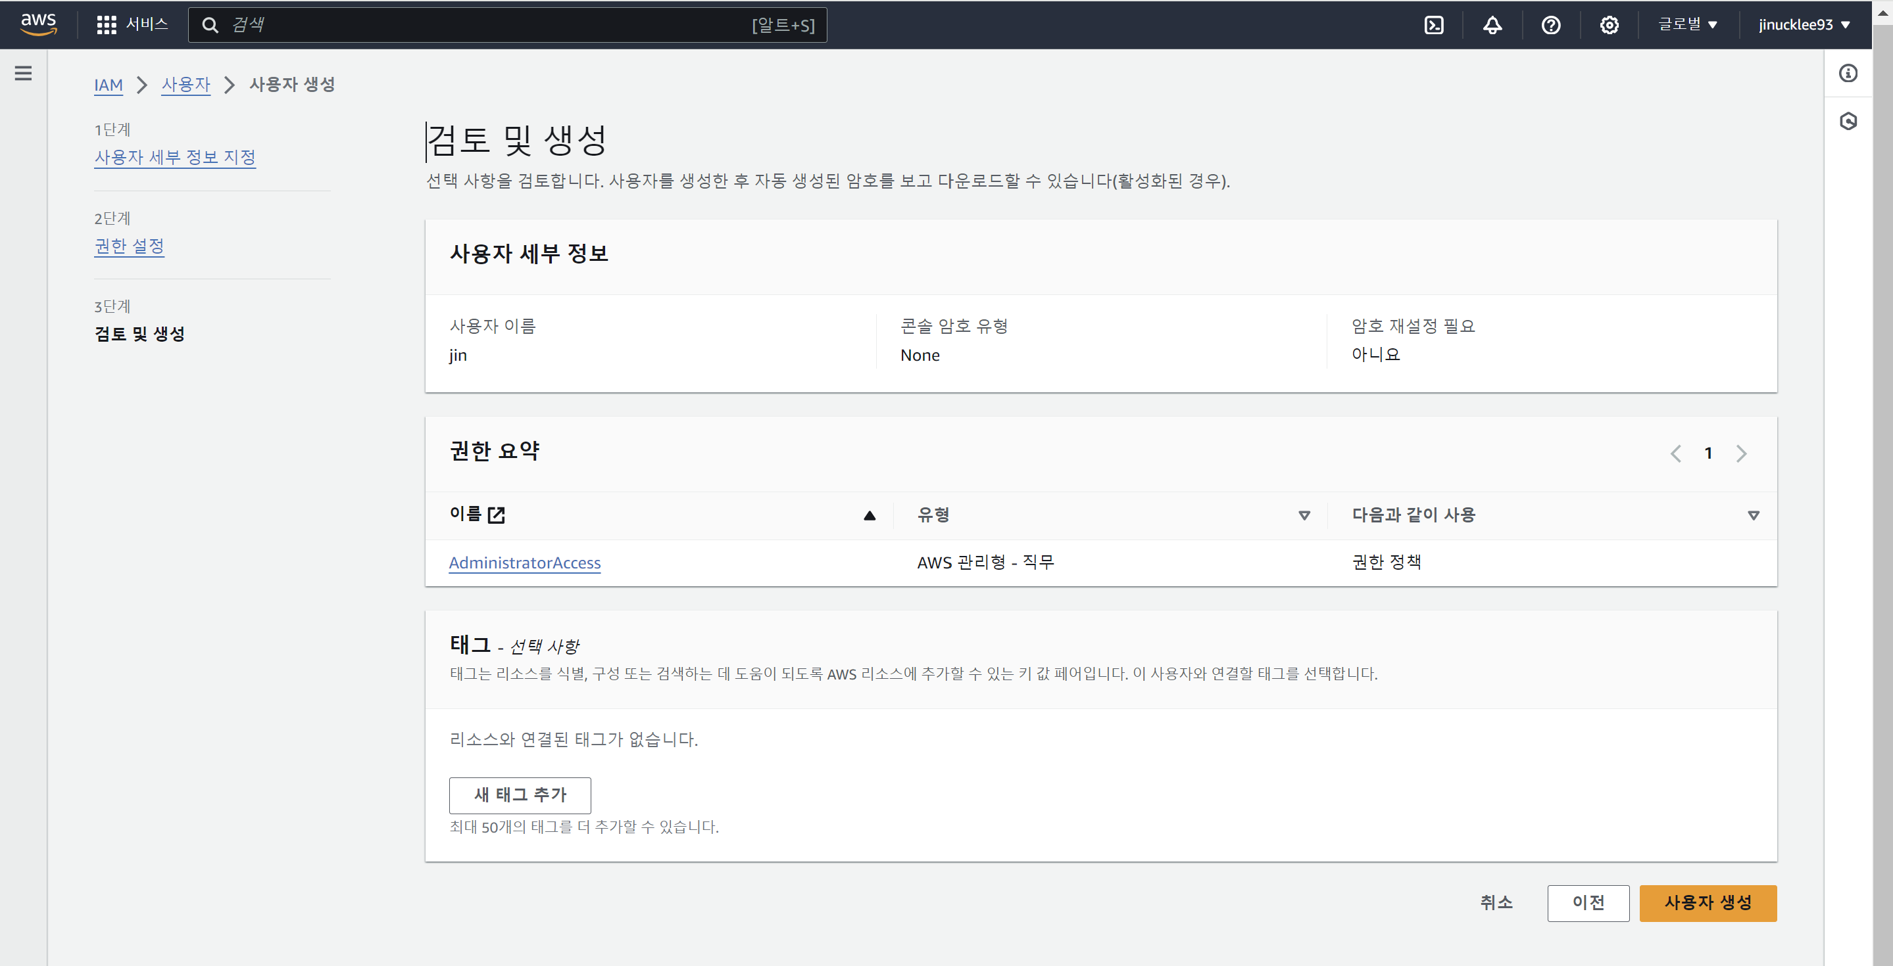The width and height of the screenshot is (1893, 966).
Task: Select the password reset value '아니요'
Action: [1375, 355]
